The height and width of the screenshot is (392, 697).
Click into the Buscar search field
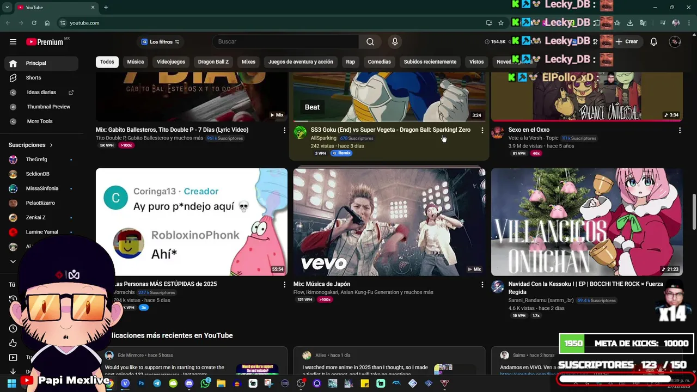coord(285,42)
